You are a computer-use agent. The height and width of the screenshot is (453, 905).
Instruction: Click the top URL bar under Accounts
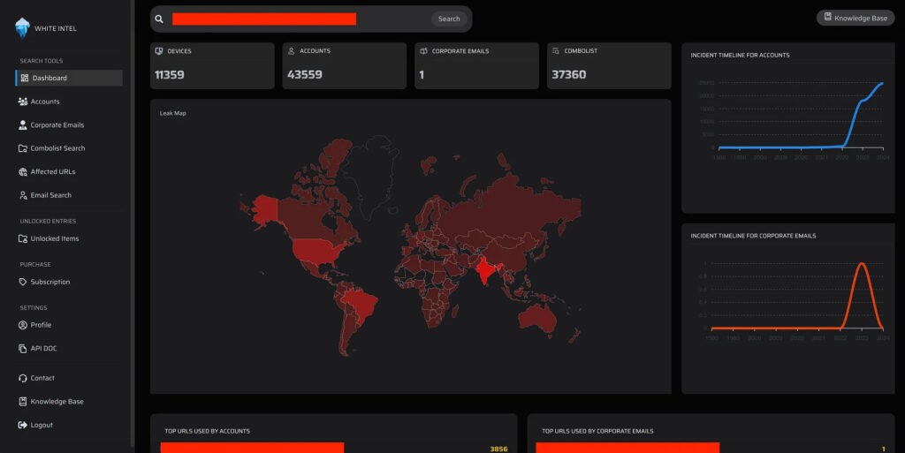(x=252, y=448)
